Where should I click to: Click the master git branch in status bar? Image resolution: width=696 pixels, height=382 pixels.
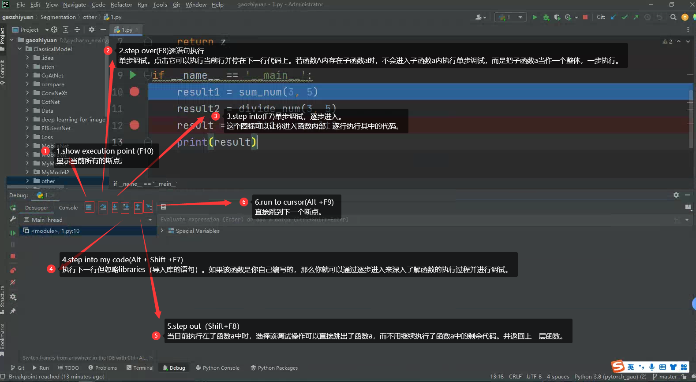click(665, 377)
